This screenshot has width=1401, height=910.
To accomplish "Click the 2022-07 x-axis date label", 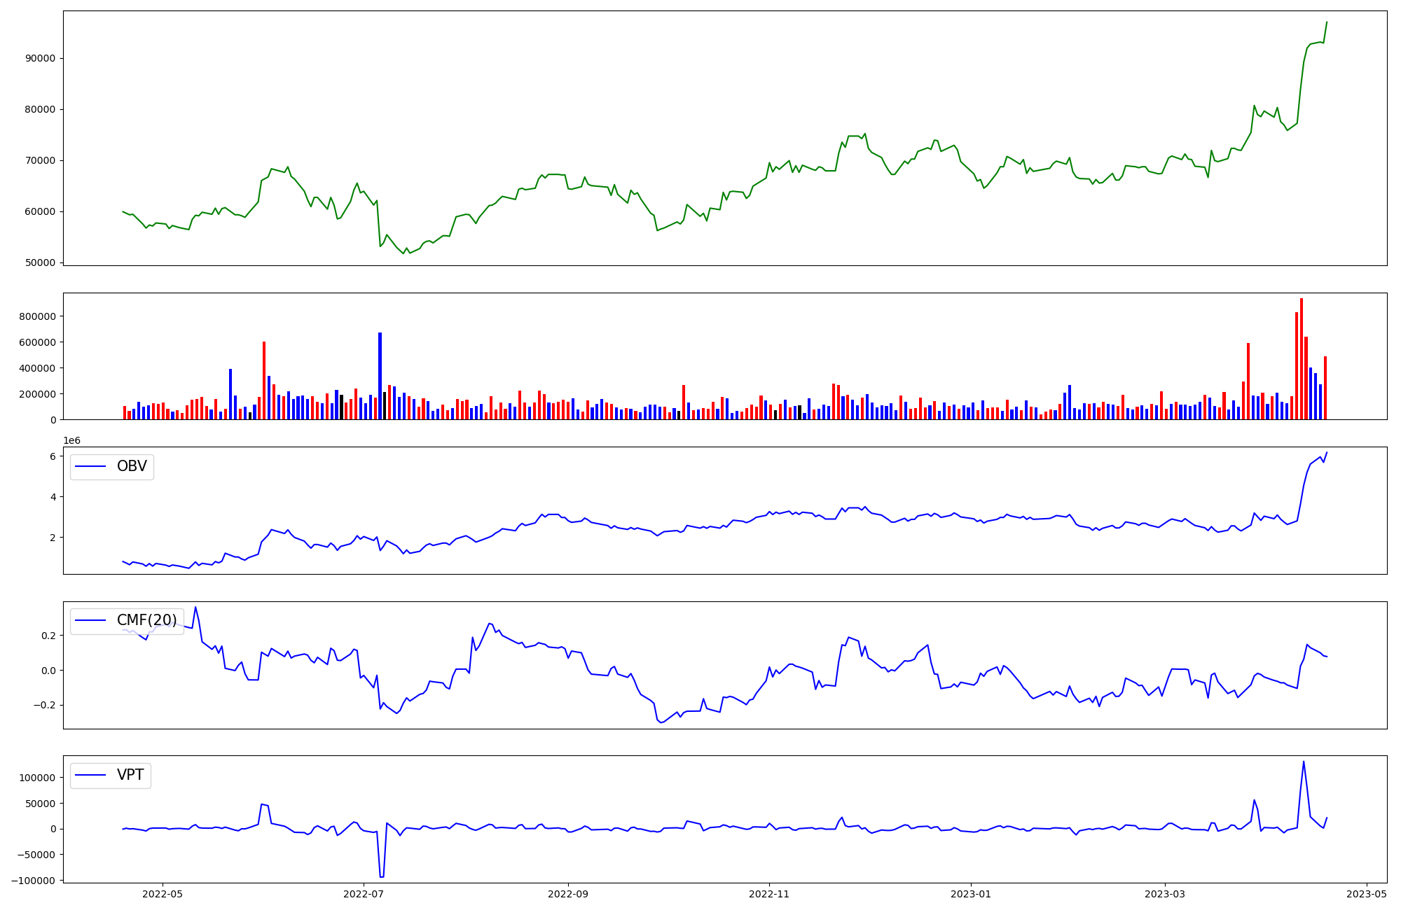I will tap(364, 894).
